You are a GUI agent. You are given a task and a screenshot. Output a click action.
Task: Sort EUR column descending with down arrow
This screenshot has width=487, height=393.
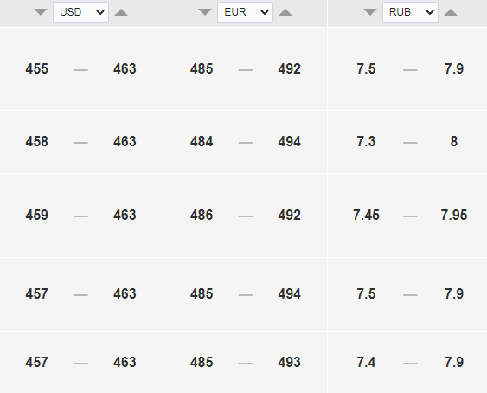[205, 12]
